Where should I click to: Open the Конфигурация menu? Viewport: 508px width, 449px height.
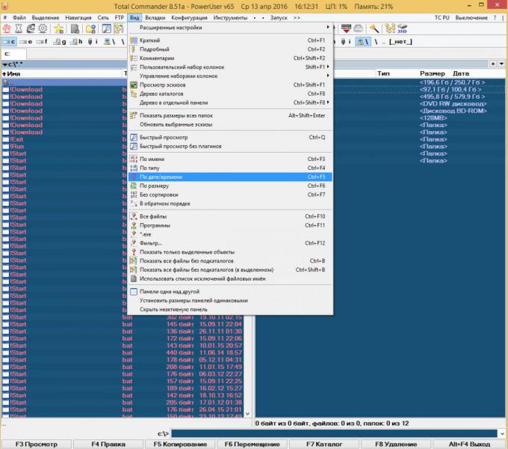point(189,18)
